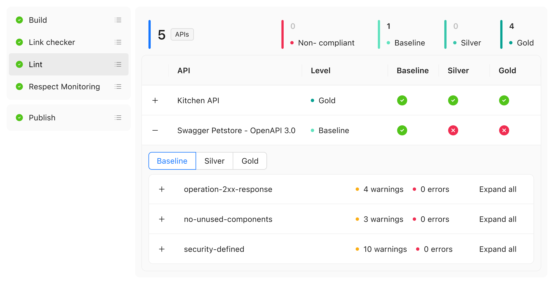Screen dimensions: 554x284
Task: Open the list icon next to Publish
Action: coord(118,118)
